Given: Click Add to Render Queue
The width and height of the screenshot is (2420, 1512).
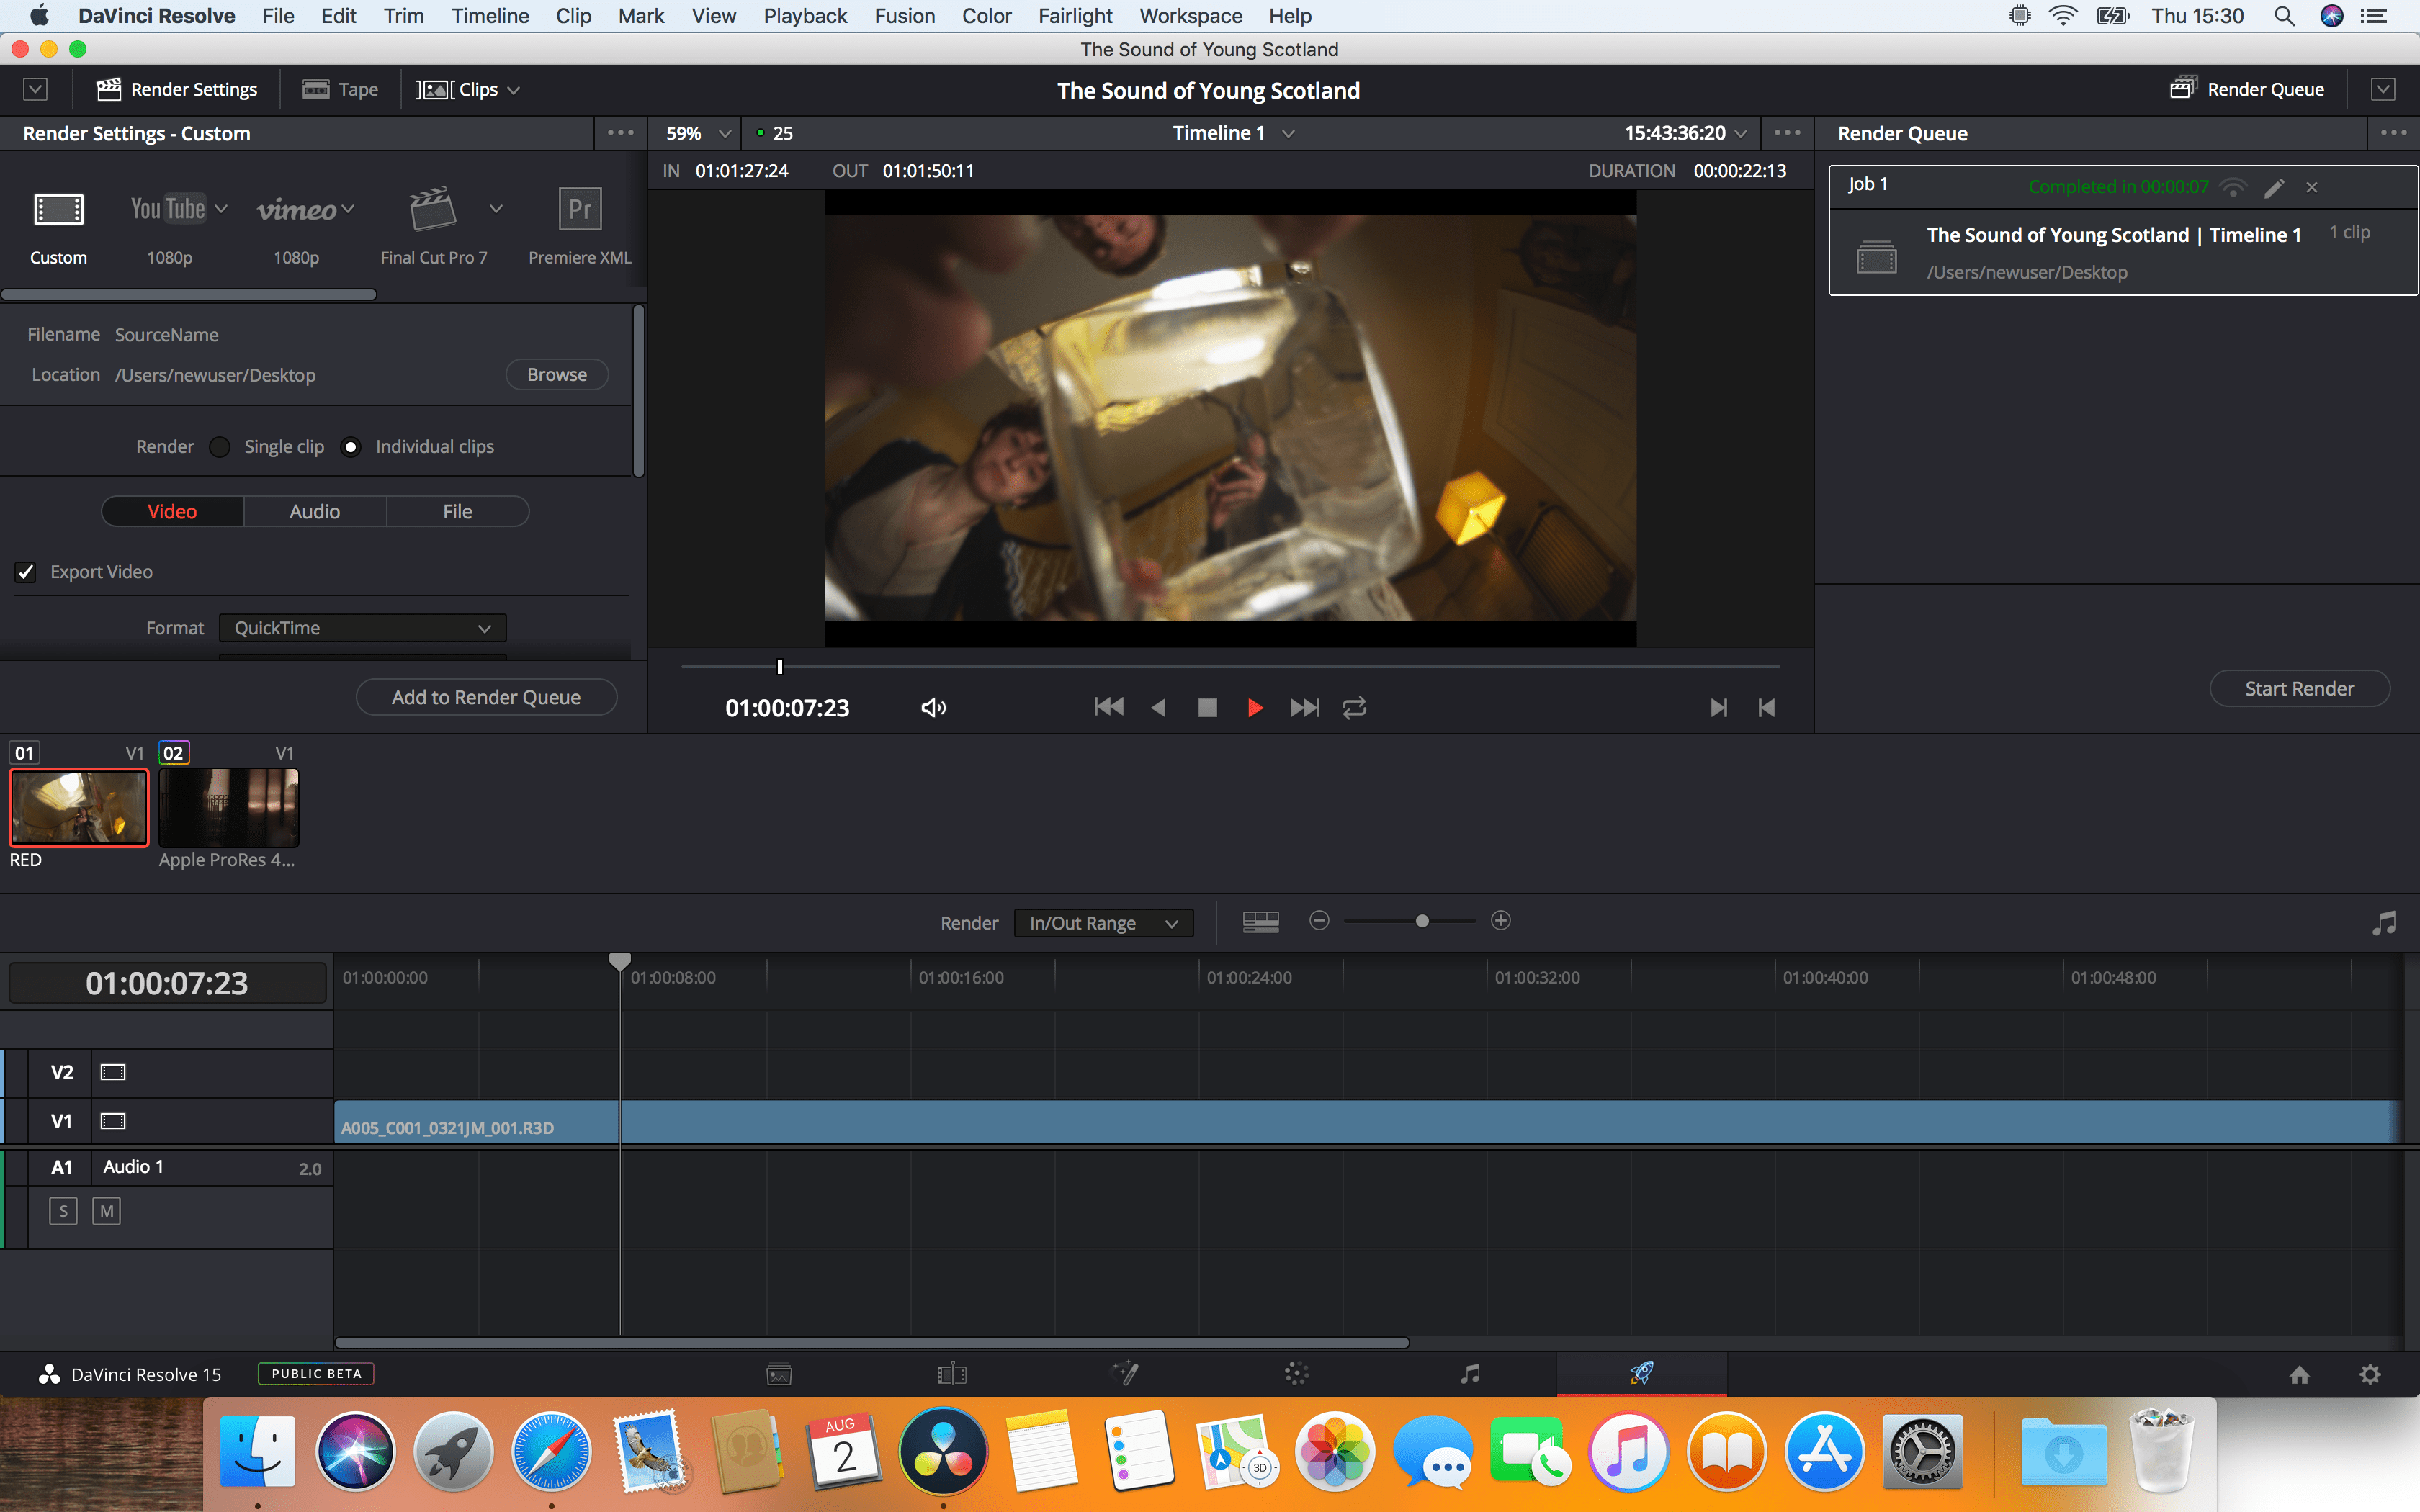Looking at the screenshot, I should point(486,697).
